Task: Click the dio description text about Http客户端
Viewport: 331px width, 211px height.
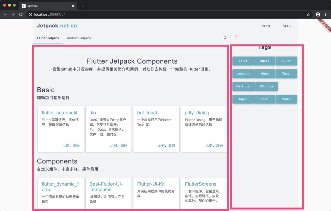Action: click(108, 127)
